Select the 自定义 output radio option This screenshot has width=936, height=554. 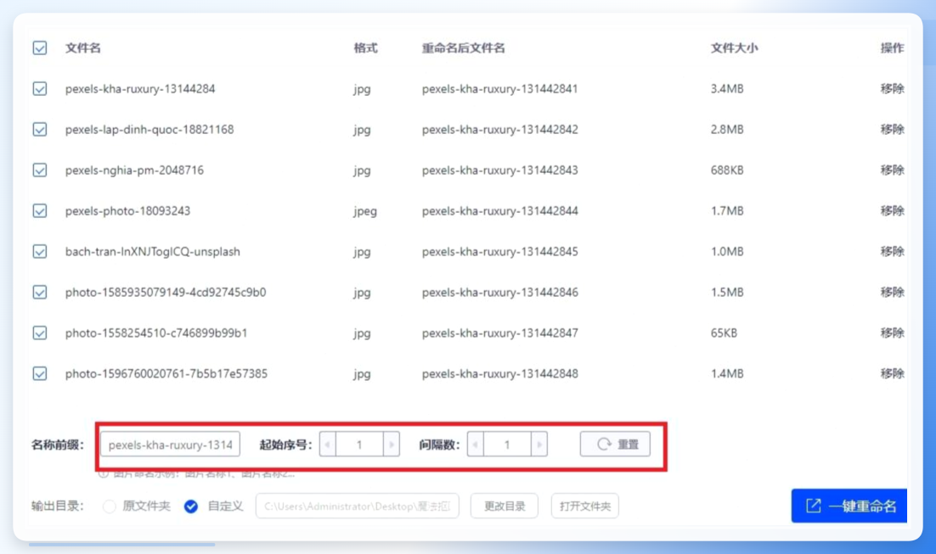pyautogui.click(x=191, y=506)
